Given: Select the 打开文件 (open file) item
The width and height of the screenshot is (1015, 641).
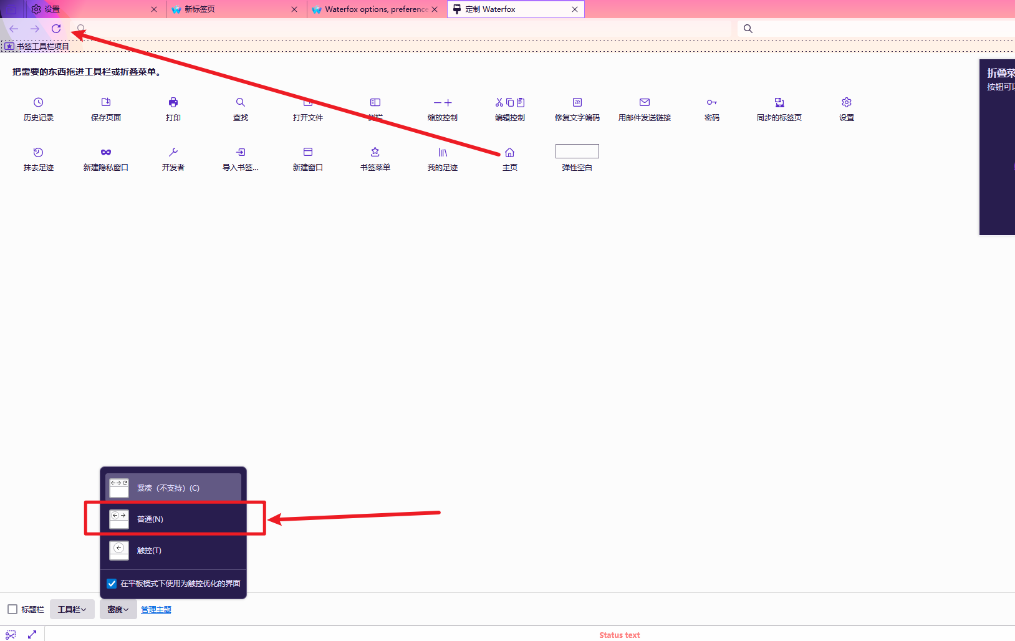Looking at the screenshot, I should tap(308, 109).
